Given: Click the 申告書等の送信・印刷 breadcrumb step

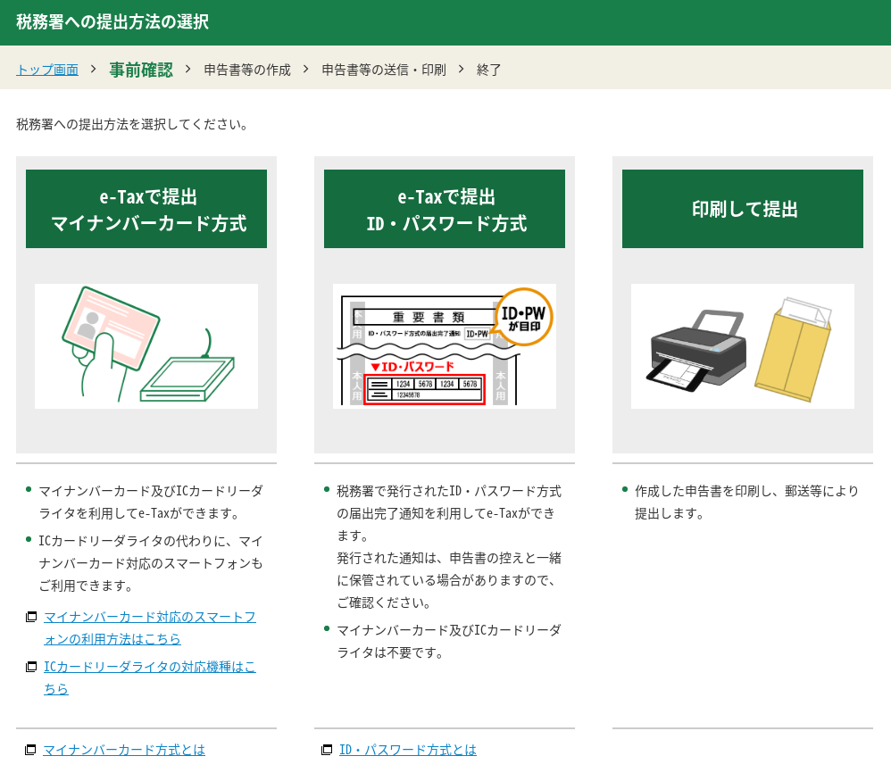Looking at the screenshot, I should (384, 70).
